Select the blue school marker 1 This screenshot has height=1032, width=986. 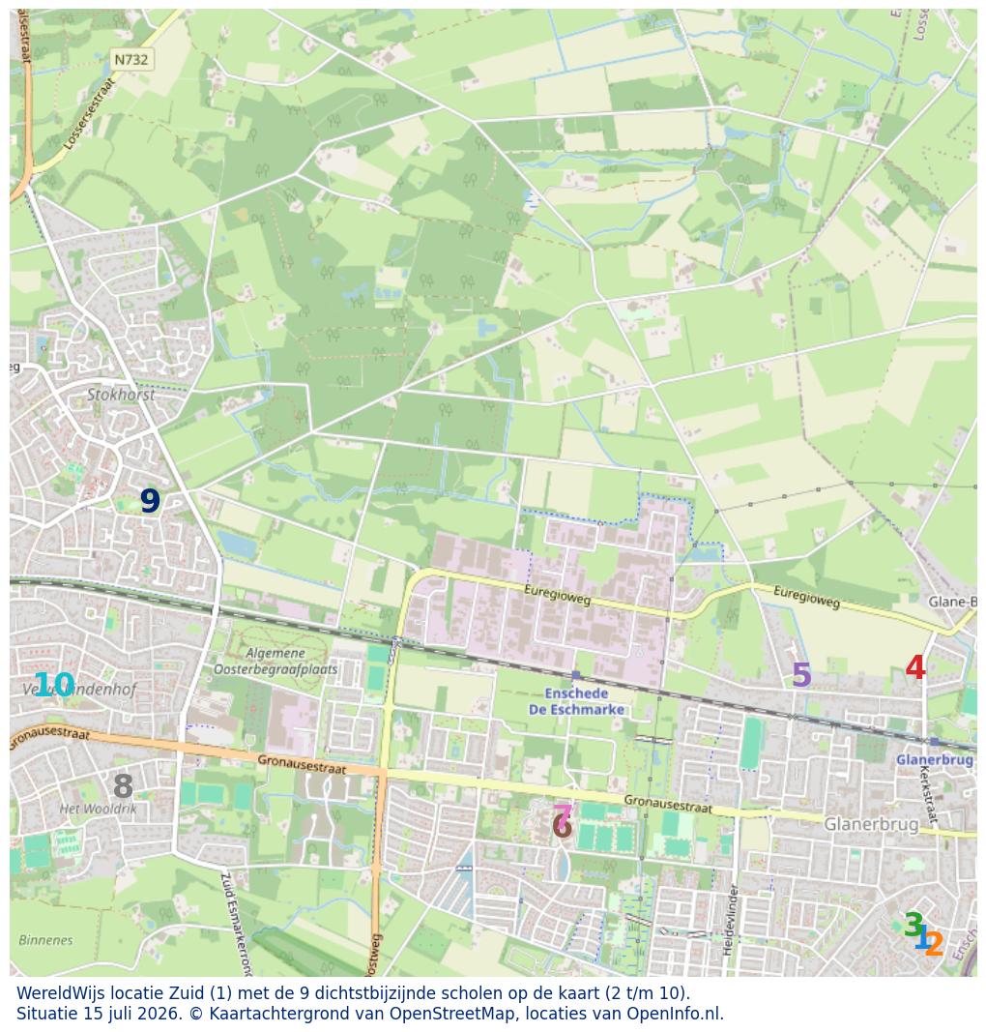tap(922, 937)
